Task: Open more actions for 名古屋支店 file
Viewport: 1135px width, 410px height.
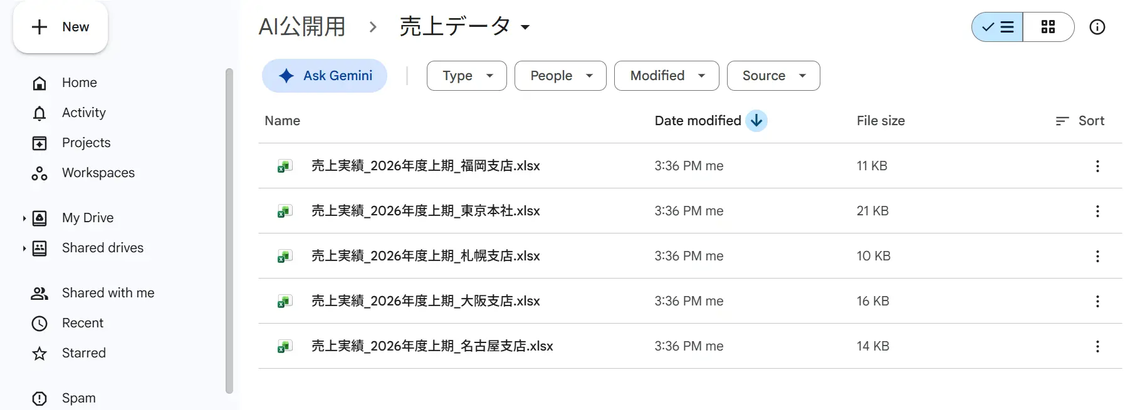Action: click(1097, 346)
